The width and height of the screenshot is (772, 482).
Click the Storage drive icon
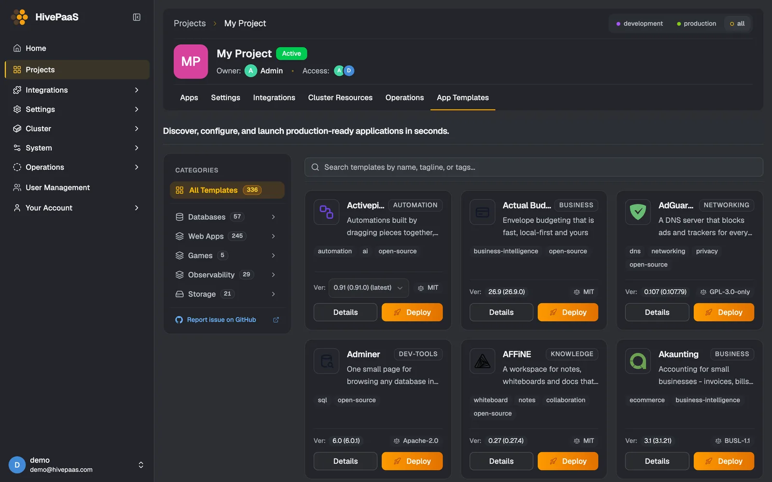coord(179,294)
